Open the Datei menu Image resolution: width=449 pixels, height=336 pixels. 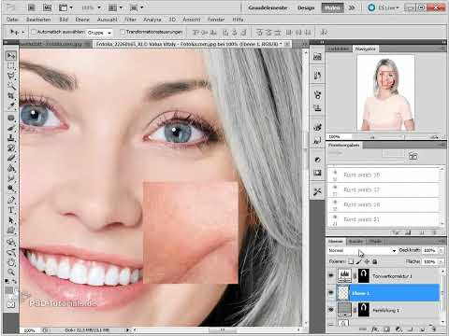pyautogui.click(x=12, y=20)
